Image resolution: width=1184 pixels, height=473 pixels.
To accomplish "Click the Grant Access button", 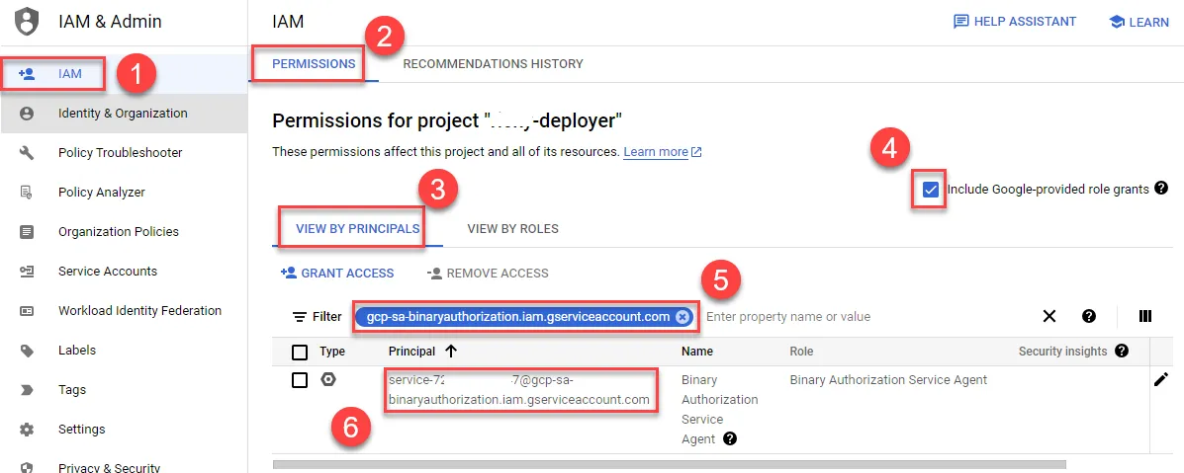I will 336,274.
